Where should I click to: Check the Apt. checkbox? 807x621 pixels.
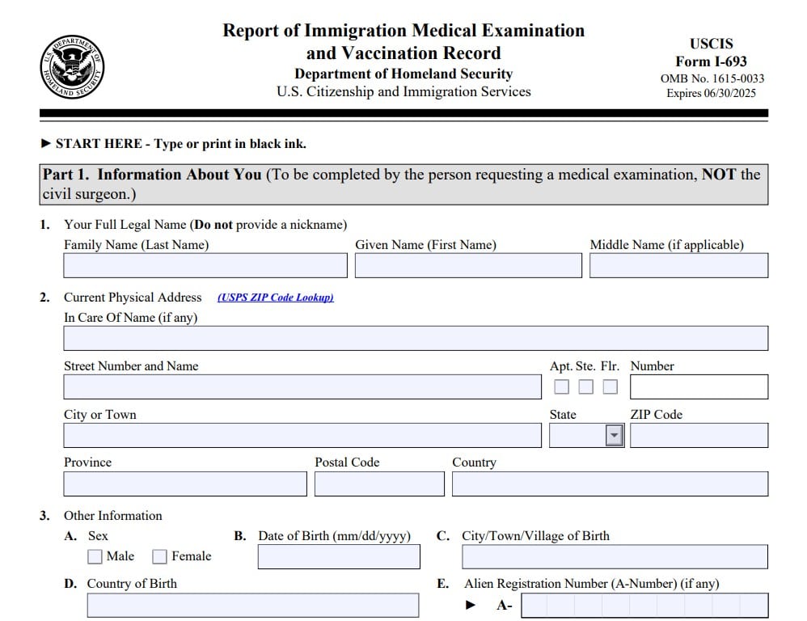coord(561,387)
